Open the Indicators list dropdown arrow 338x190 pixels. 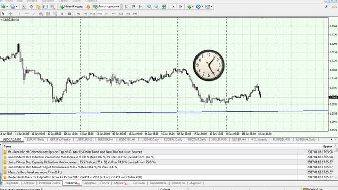(x=193, y=7)
